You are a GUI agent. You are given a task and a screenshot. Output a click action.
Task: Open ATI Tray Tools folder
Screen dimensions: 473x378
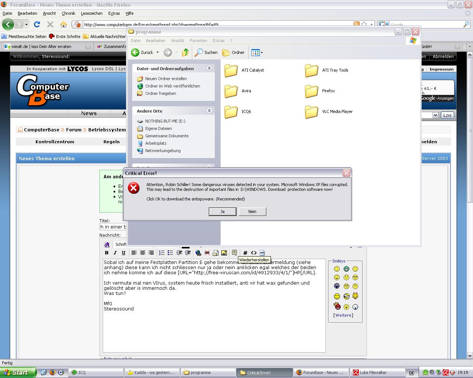tap(327, 70)
